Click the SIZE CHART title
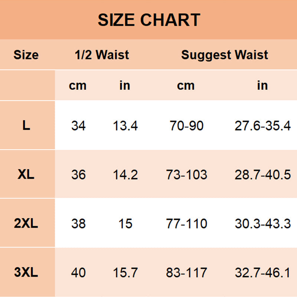 (x=149, y=20)
